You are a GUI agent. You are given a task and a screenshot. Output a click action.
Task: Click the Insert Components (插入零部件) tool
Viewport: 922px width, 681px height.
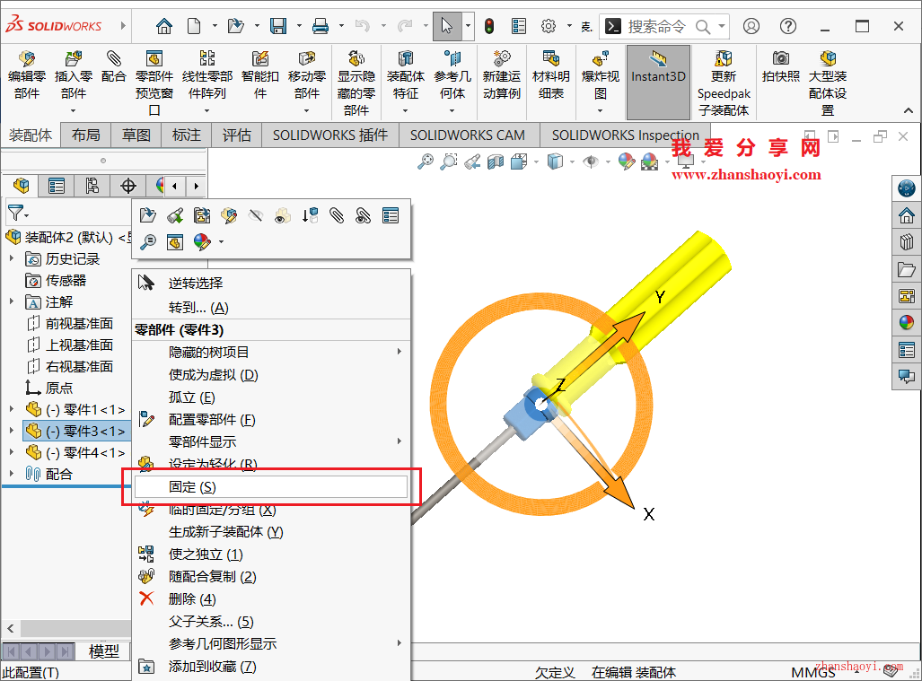click(73, 75)
